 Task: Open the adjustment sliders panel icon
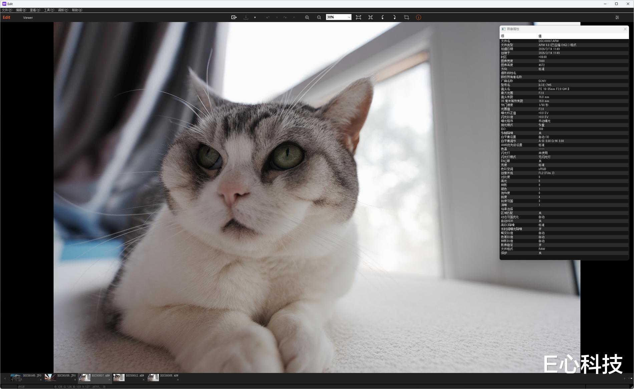[617, 17]
